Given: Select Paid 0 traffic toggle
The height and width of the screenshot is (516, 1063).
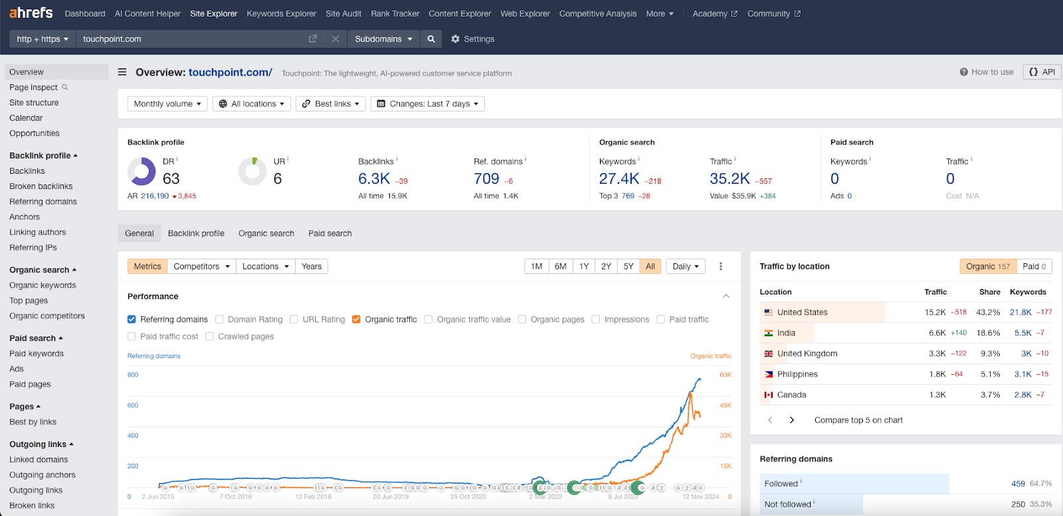Looking at the screenshot, I should 1034,266.
